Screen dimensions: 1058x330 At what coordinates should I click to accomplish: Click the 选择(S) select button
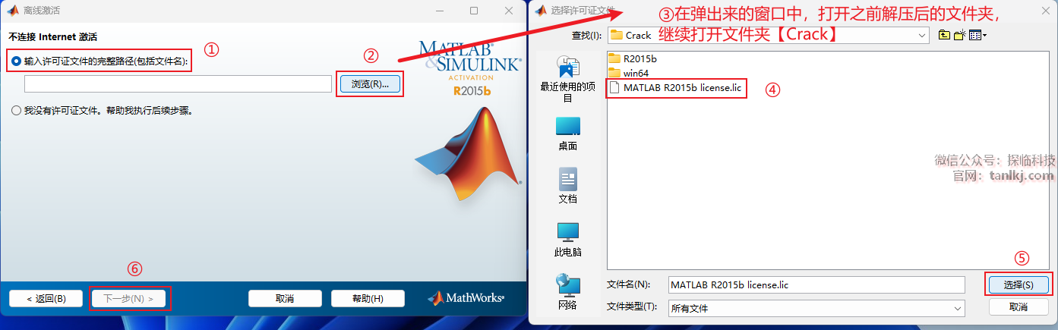pyautogui.click(x=1019, y=284)
